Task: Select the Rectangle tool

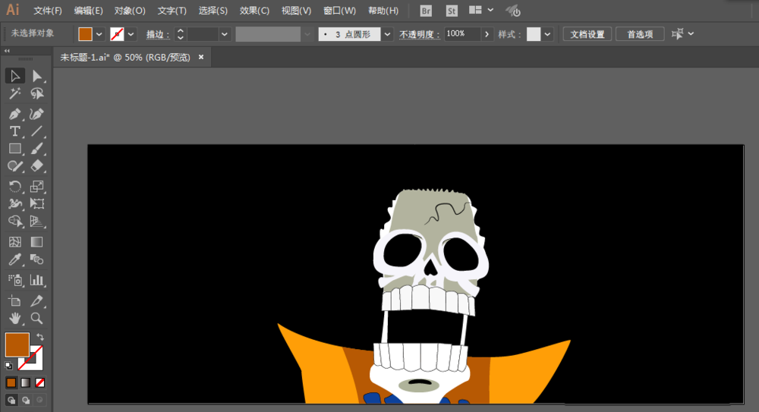Action: pos(15,149)
